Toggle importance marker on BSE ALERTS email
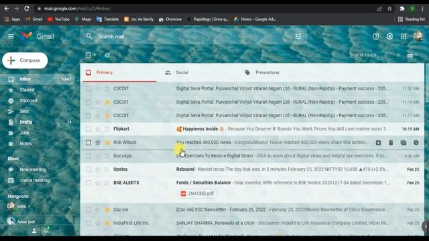This screenshot has height=241, width=429. tap(107, 183)
